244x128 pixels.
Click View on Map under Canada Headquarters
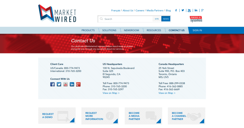click(167, 93)
